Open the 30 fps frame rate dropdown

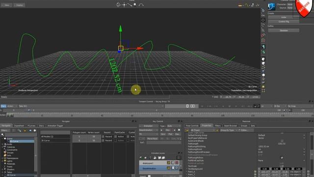pyautogui.click(x=280, y=106)
